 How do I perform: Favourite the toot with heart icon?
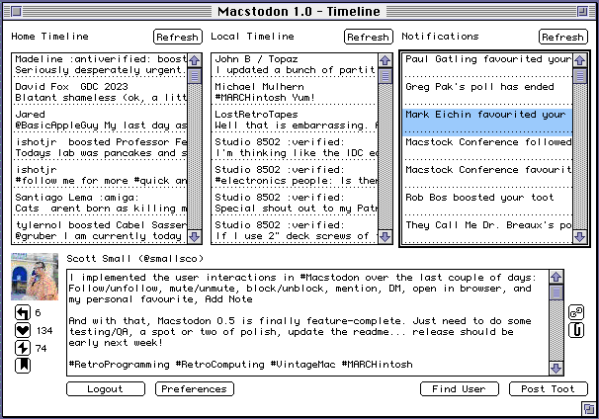(x=23, y=330)
